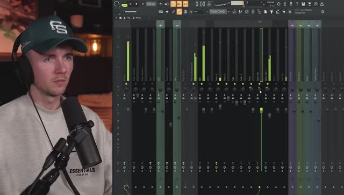Mute the Open Hat 2 track LED
Viewport: 344px width, 195px height.
point(268,84)
